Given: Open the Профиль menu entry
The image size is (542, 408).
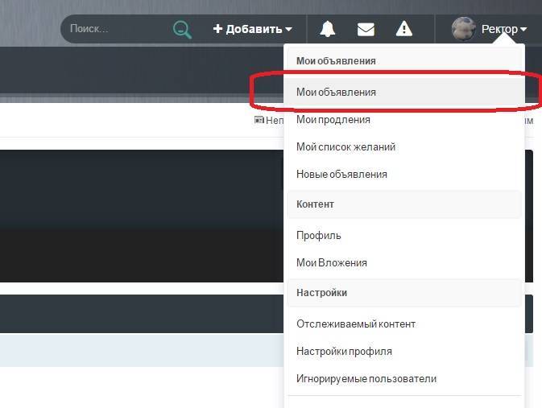Looking at the screenshot, I should pyautogui.click(x=319, y=235).
